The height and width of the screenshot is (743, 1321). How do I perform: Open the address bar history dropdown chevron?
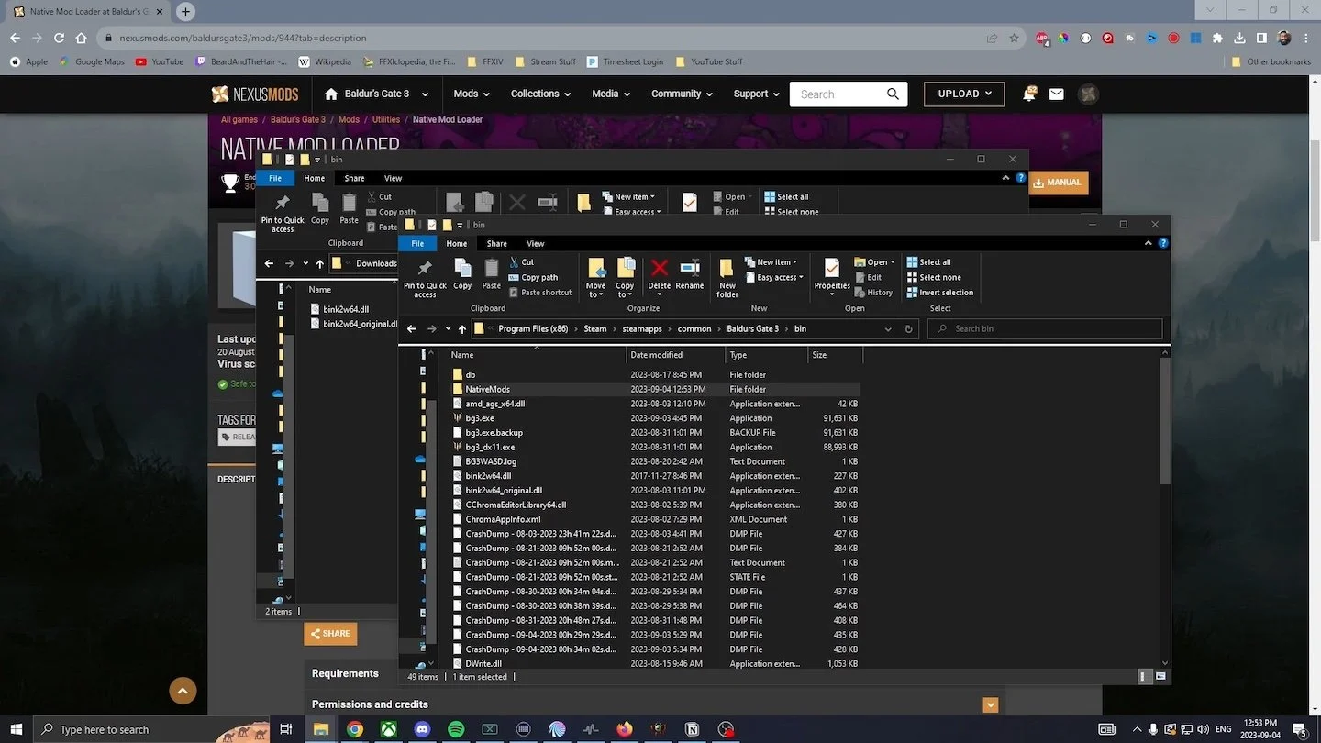888,329
